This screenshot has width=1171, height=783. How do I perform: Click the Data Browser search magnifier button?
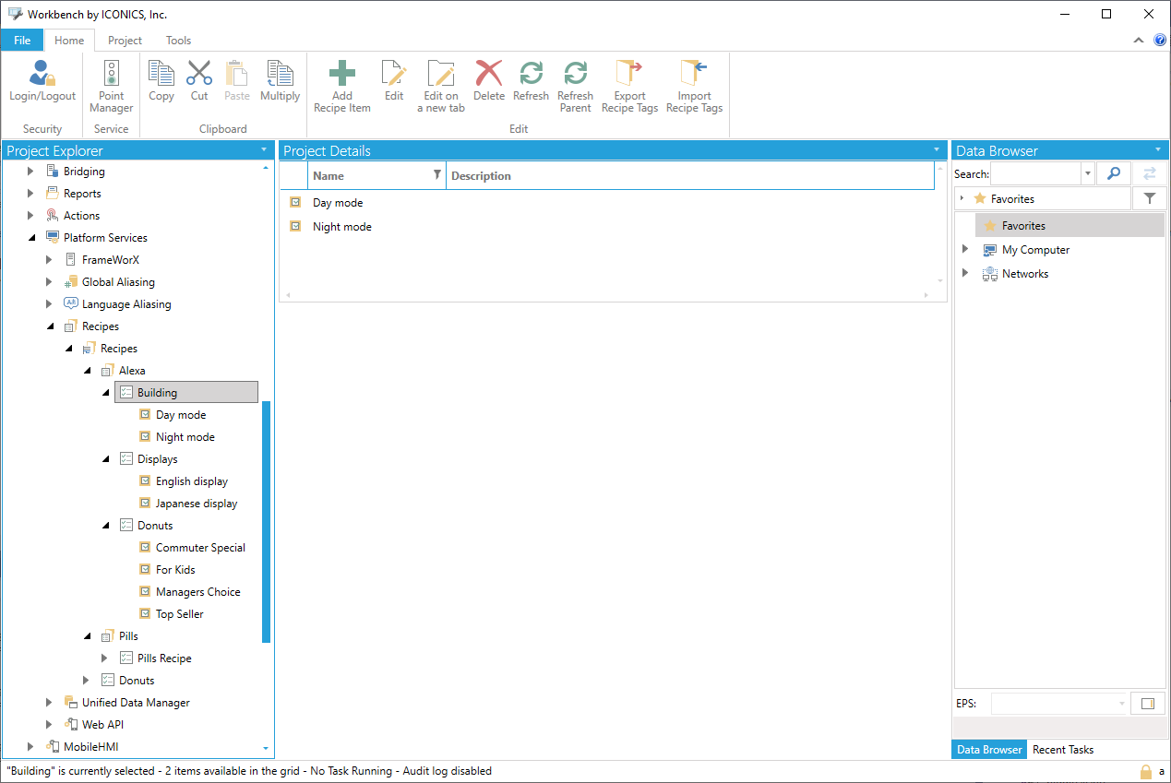point(1113,173)
